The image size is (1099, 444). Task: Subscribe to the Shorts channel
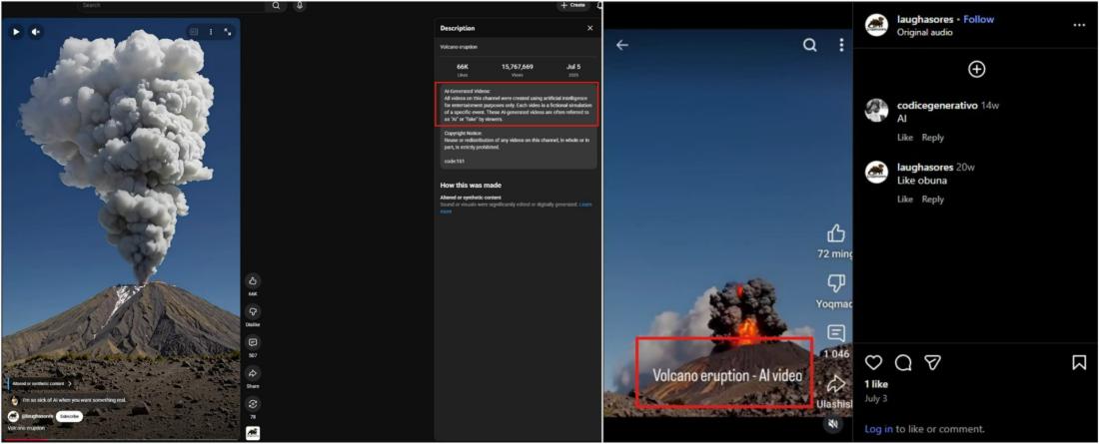click(x=69, y=416)
